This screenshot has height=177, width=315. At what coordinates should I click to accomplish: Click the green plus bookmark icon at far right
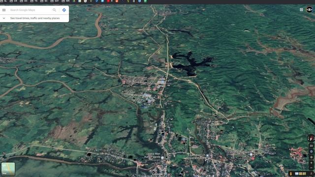[x=146, y=1]
